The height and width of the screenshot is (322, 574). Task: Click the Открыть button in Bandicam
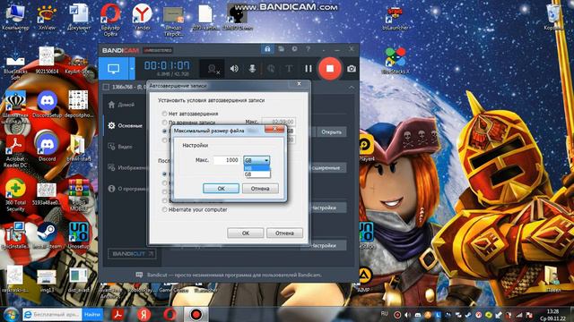pyautogui.click(x=331, y=131)
